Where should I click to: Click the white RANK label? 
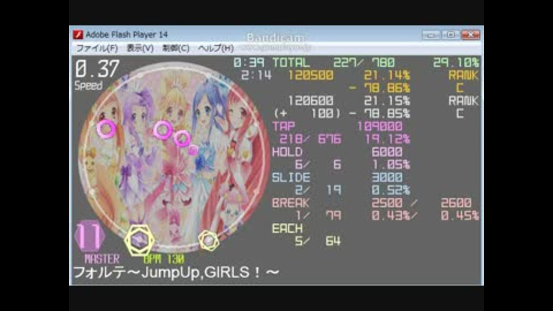[x=463, y=101]
